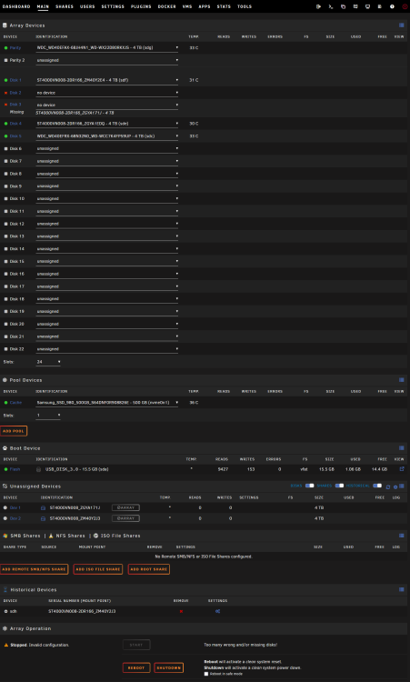Open the Disk 2 no device dropdown
Viewport: 410px width, 682px height.
tap(107, 93)
